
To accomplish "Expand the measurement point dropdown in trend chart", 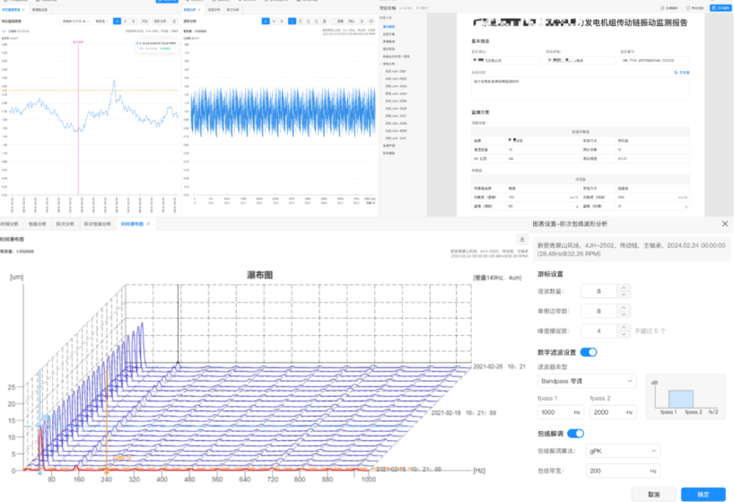I will pyautogui.click(x=74, y=19).
